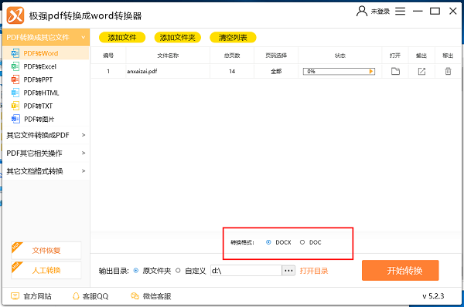Open the 打开目录 link
Screen dimensions: 464x307
[x=314, y=271]
